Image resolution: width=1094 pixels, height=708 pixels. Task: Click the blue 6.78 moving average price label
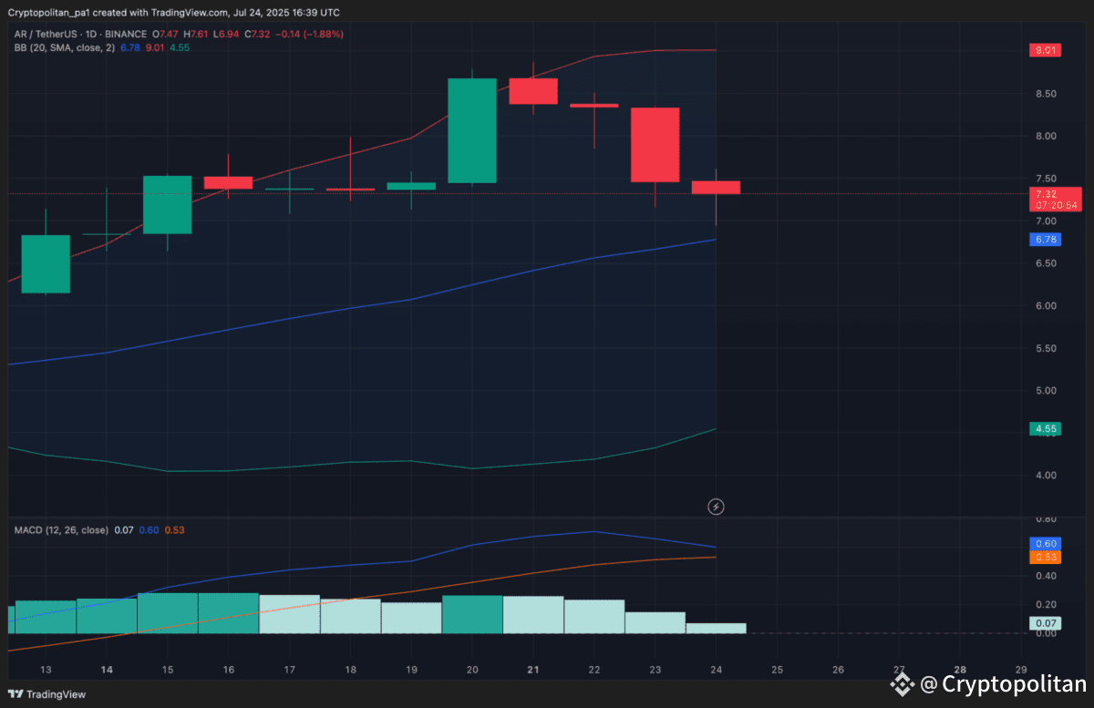pyautogui.click(x=1045, y=239)
